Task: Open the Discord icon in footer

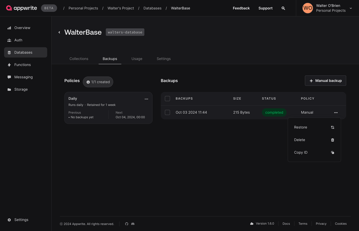Action: point(133,224)
